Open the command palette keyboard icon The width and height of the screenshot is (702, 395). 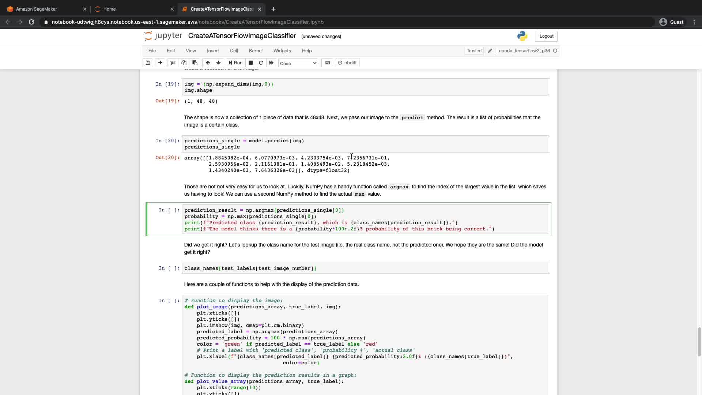tap(327, 63)
